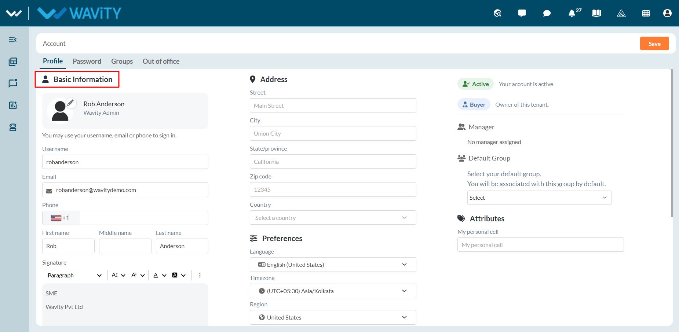Open the Timezone dropdown

click(x=333, y=291)
